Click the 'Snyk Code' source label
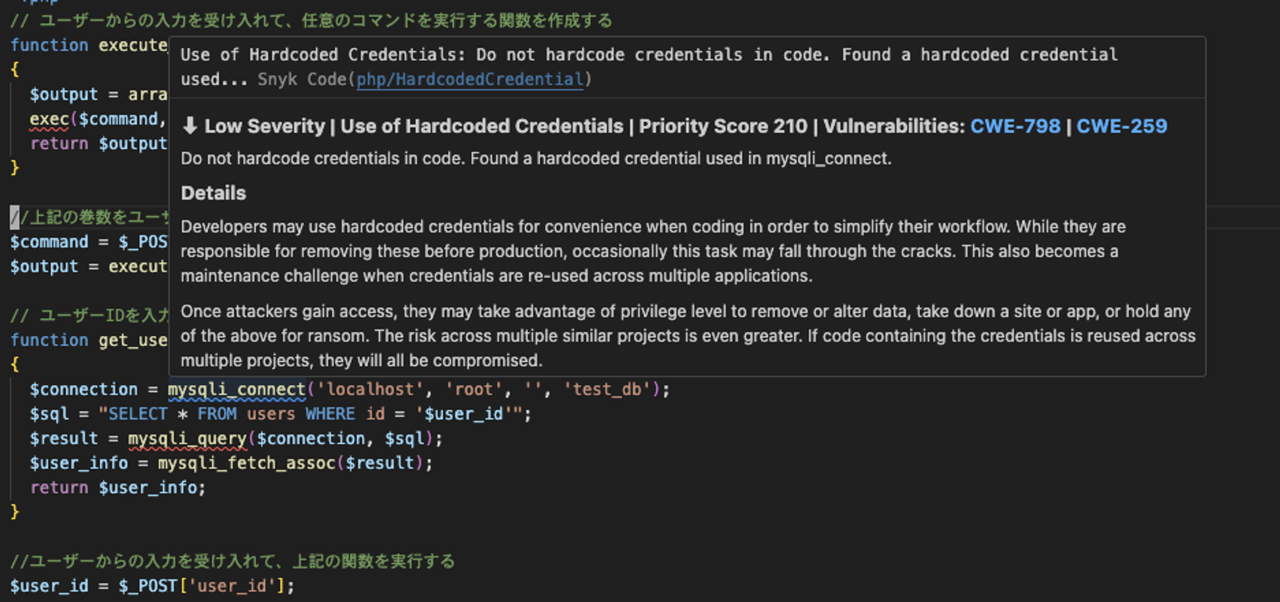 (301, 79)
